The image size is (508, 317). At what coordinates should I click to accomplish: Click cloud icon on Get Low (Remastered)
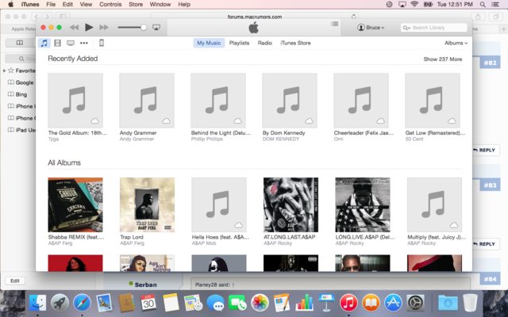tap(452, 121)
